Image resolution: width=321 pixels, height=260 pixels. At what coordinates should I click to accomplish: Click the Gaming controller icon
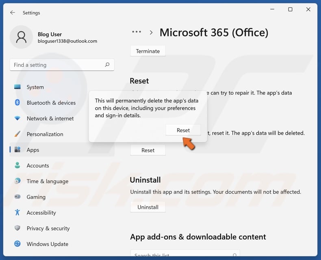(17, 197)
